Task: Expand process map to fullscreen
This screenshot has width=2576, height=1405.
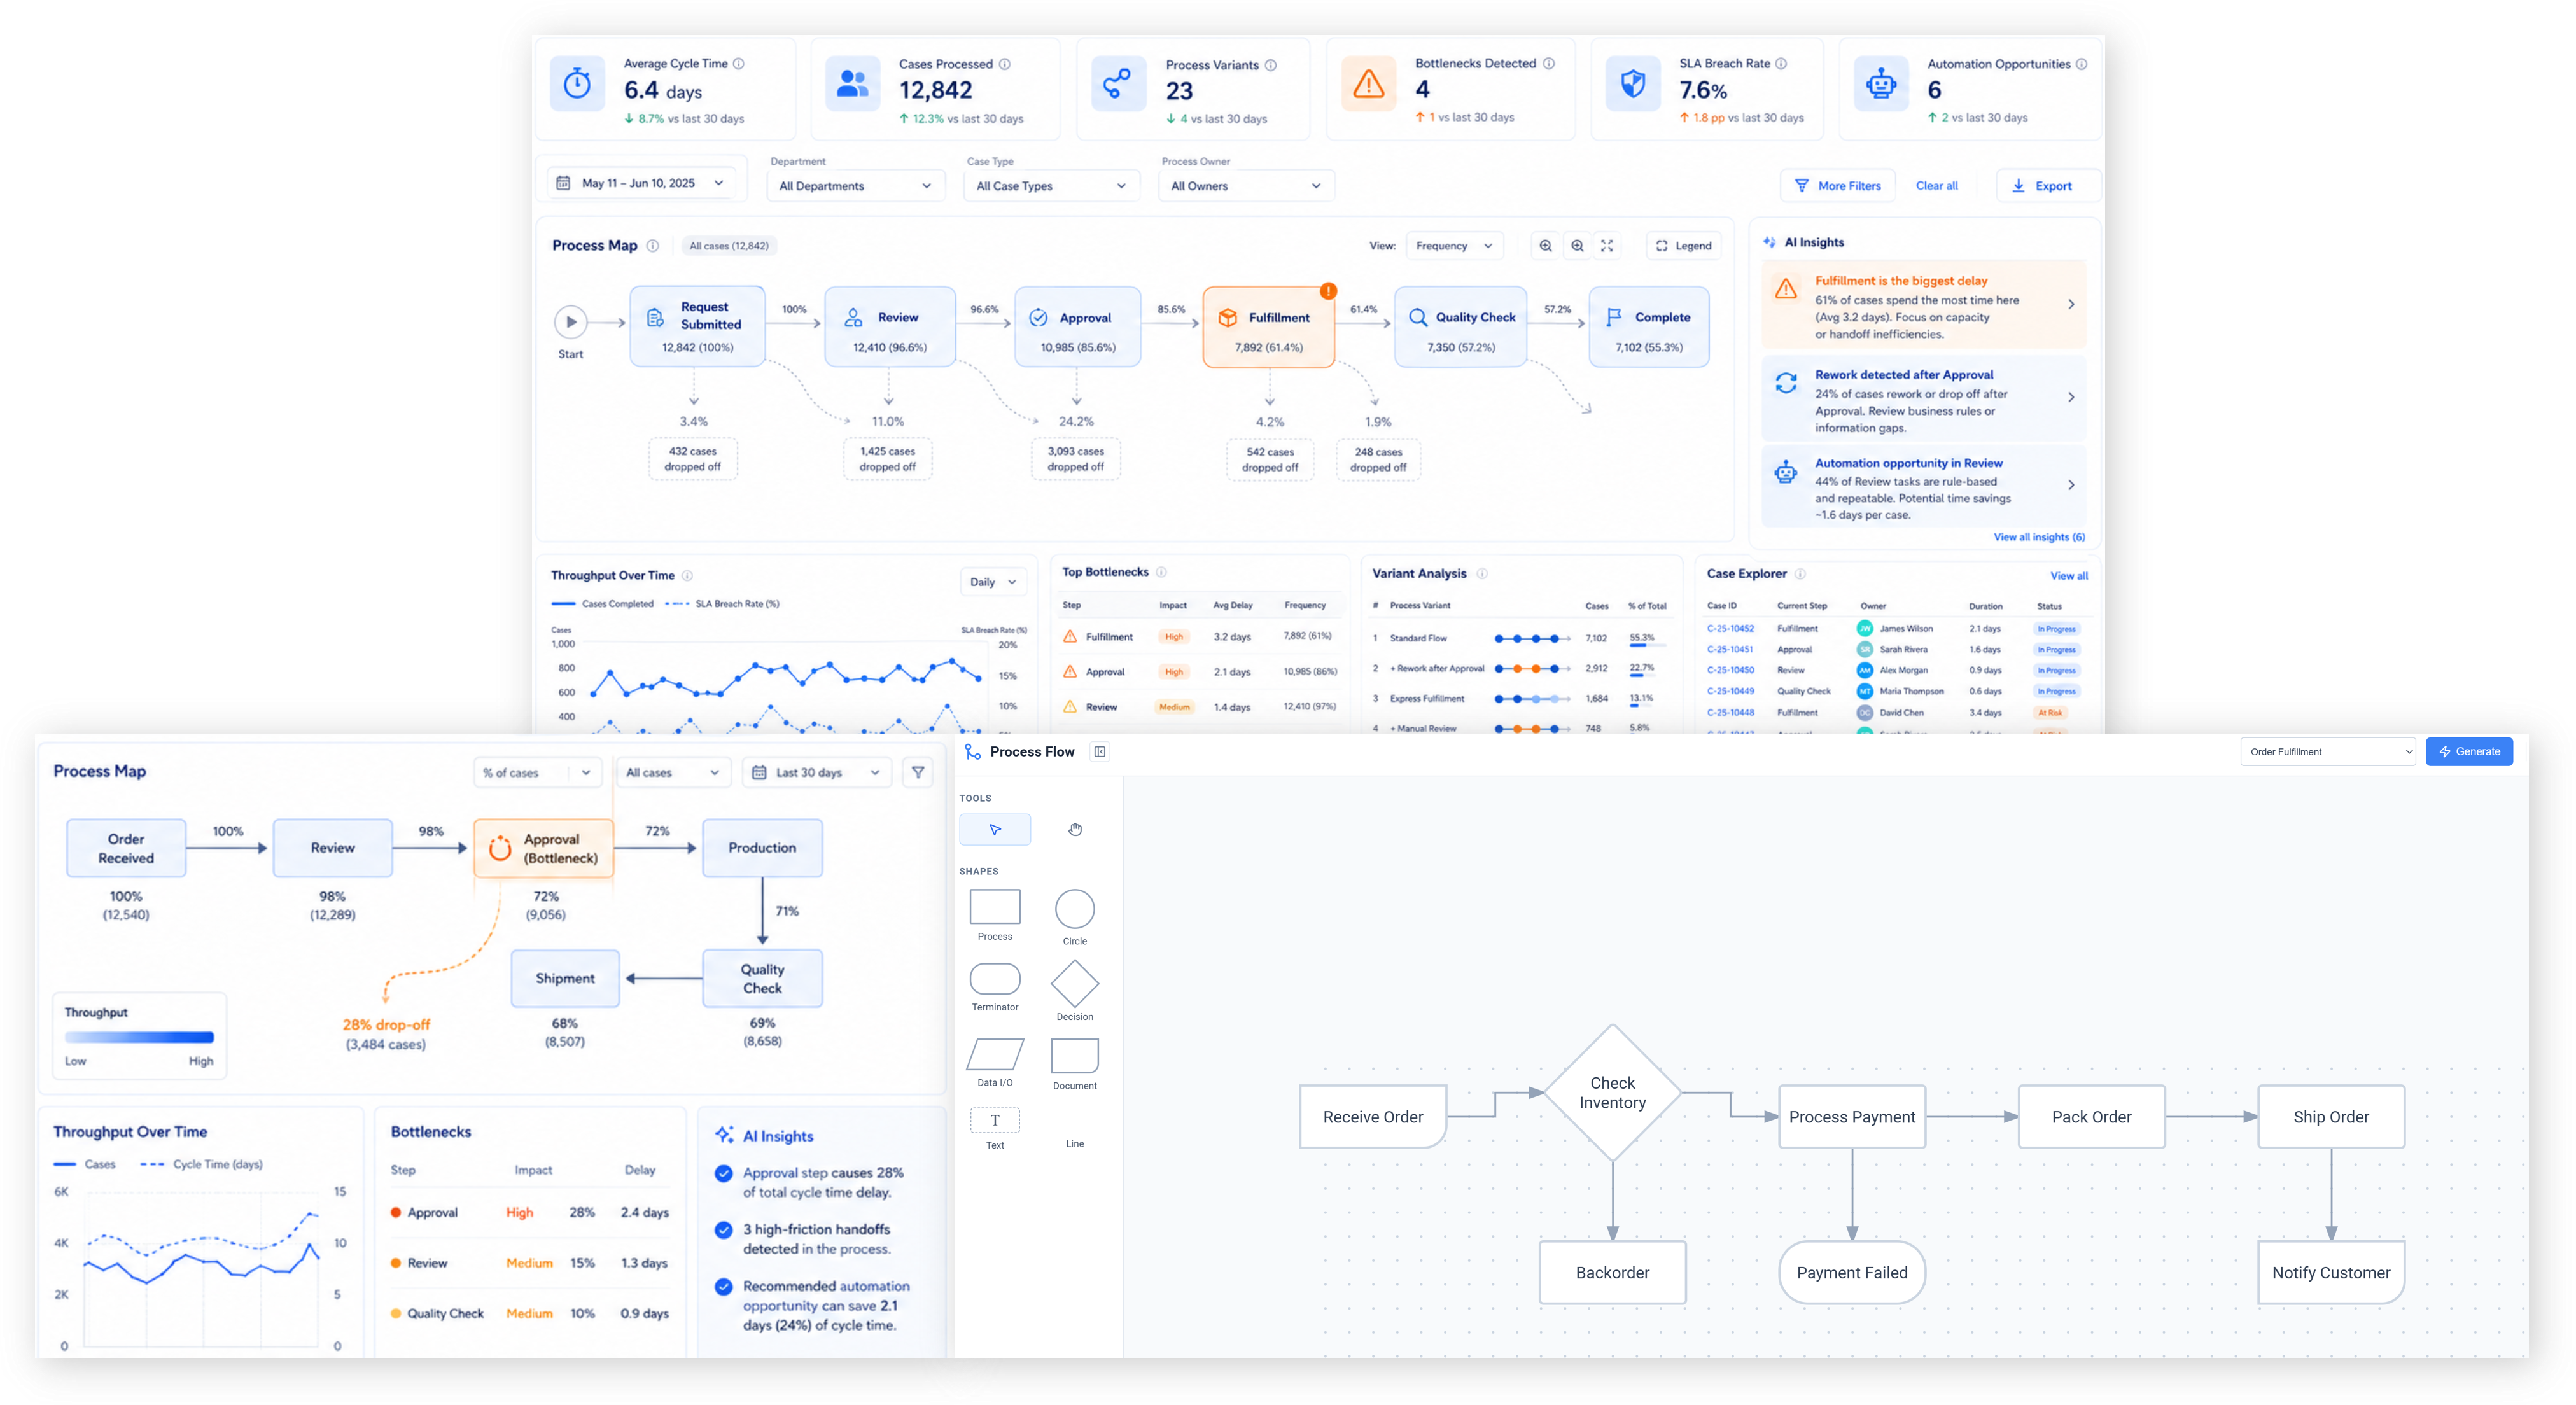Action: (1607, 246)
